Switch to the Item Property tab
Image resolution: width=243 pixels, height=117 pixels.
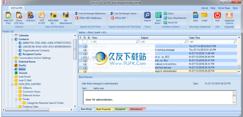[103, 109]
